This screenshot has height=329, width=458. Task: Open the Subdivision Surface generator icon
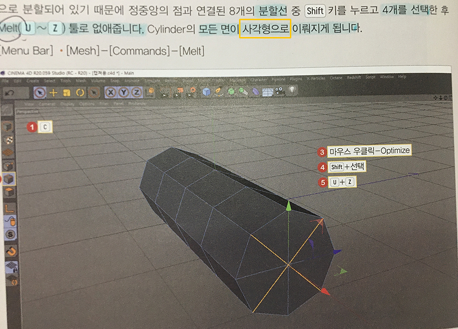231,92
